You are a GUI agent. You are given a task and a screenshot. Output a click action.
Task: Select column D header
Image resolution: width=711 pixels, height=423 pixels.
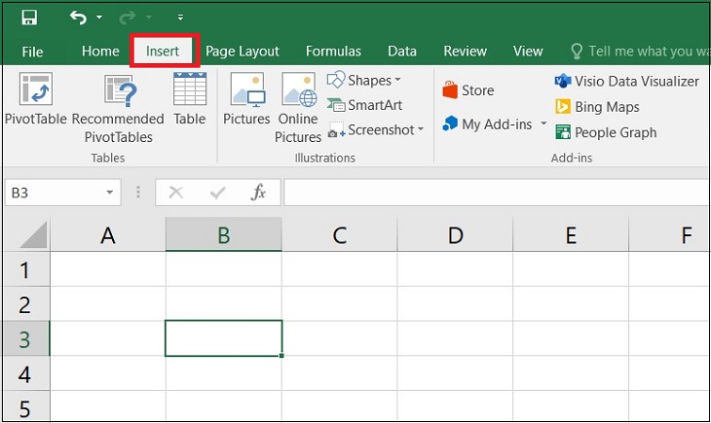[455, 234]
